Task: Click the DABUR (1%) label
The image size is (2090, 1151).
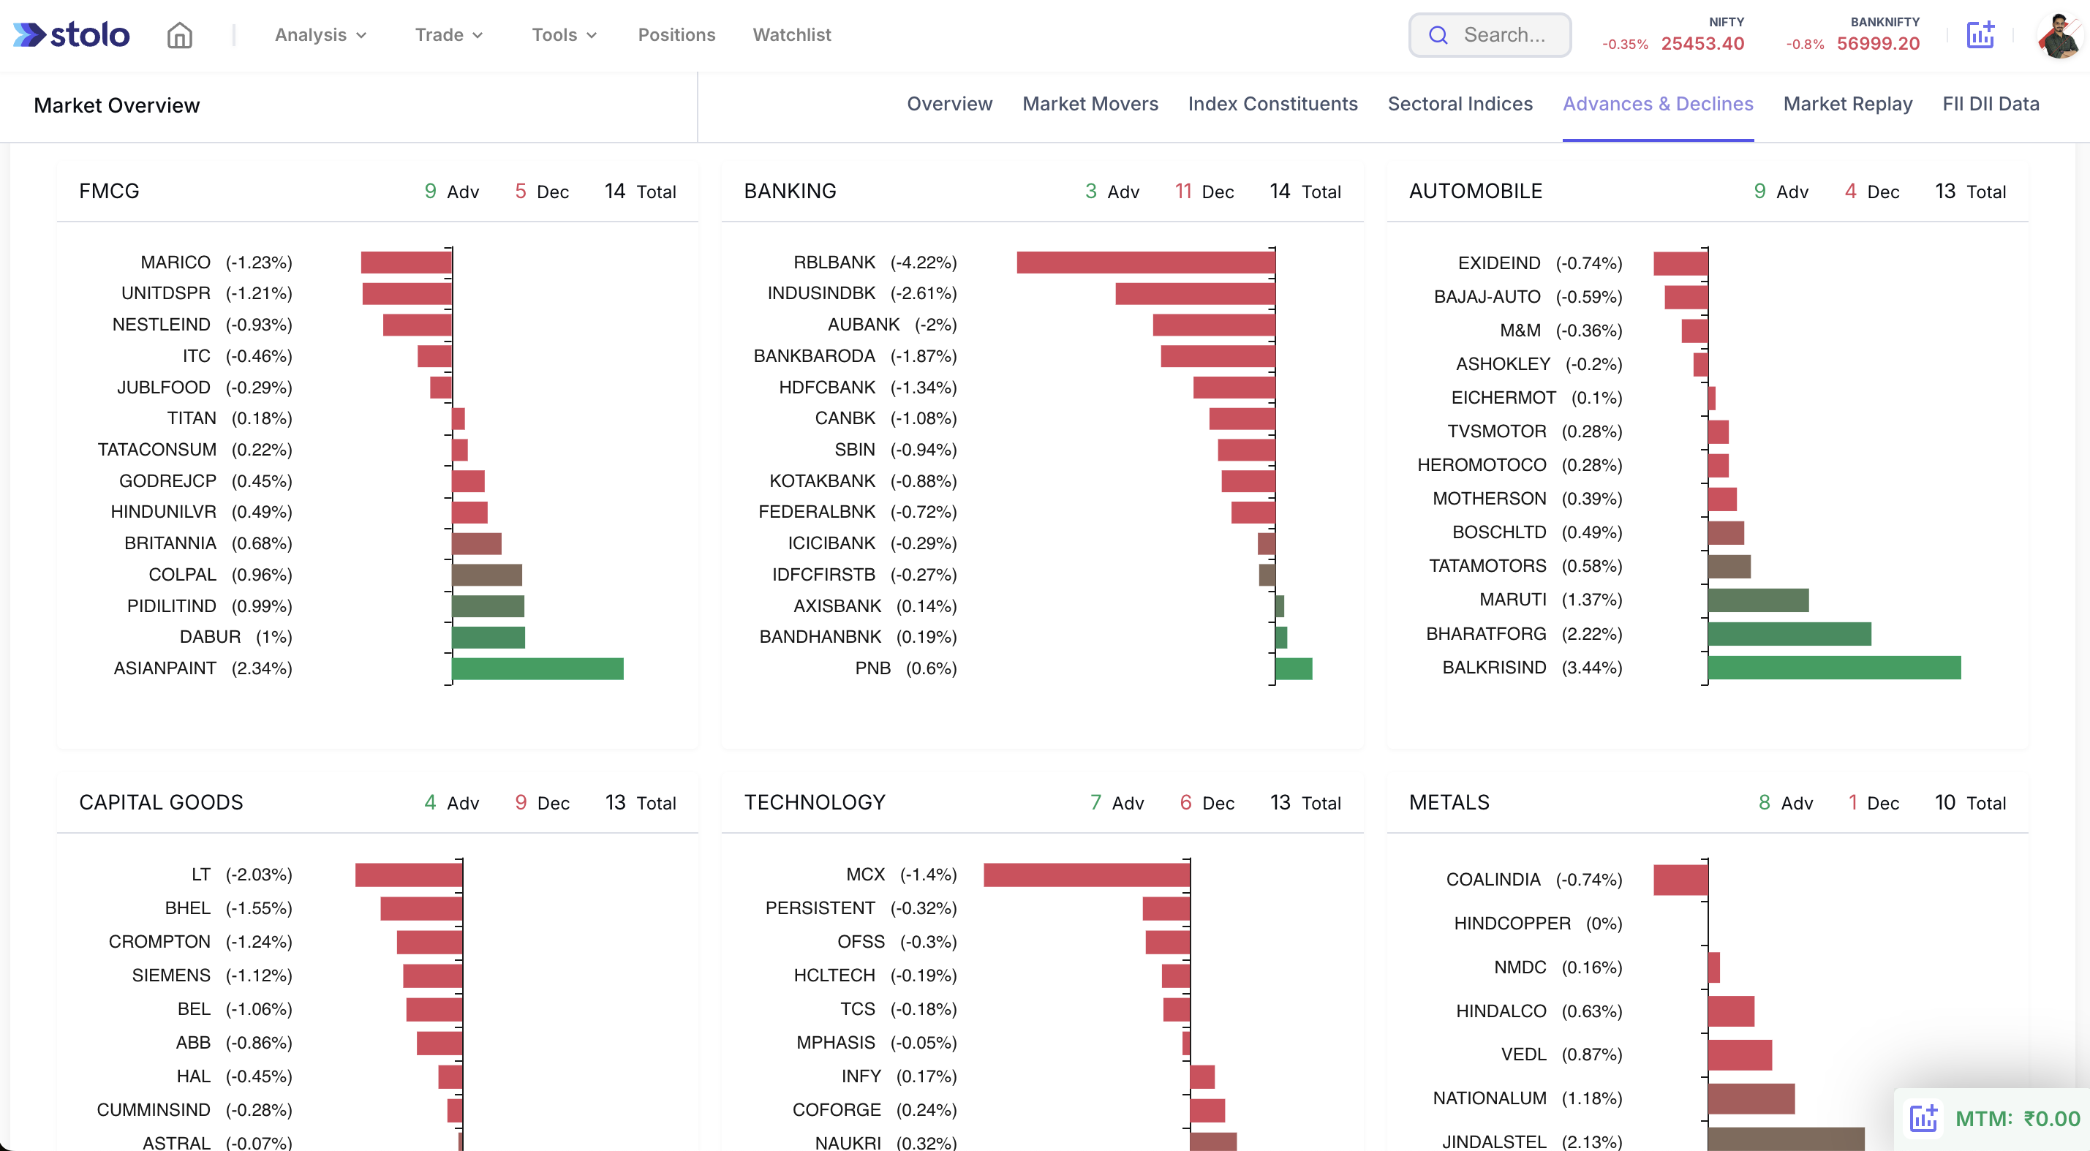Action: [235, 637]
